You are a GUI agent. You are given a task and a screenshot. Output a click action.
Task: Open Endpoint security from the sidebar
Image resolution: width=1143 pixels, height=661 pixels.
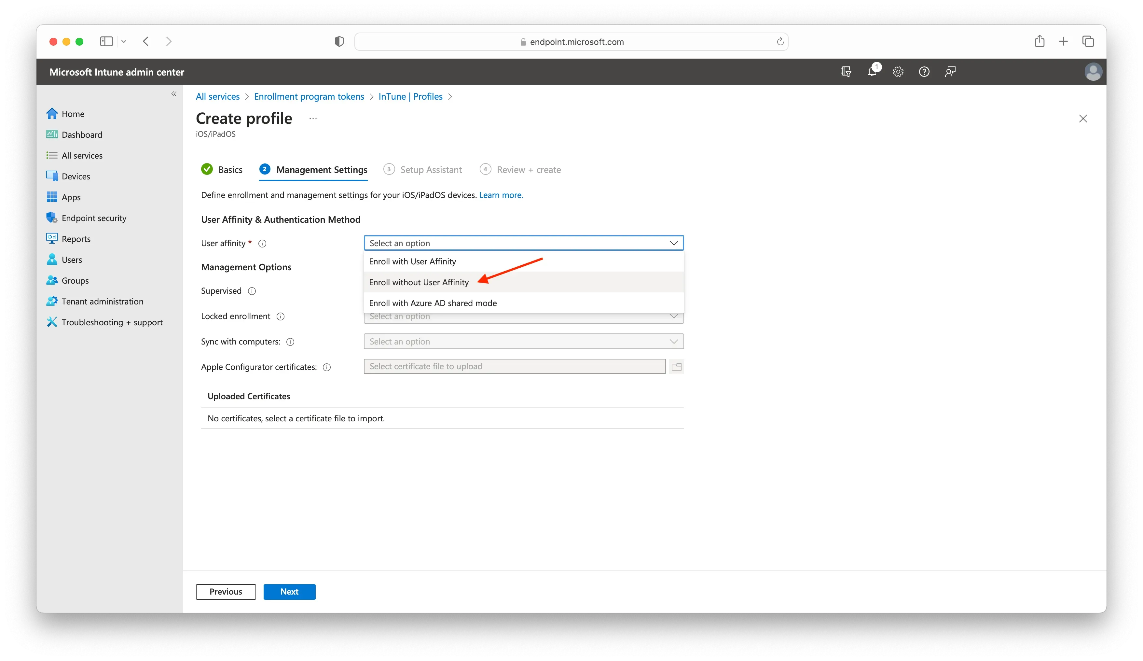click(94, 218)
